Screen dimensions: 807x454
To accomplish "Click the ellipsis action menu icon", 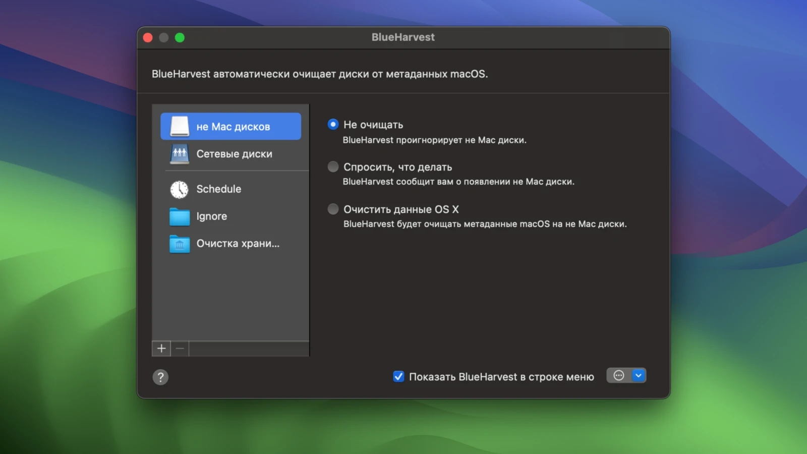I will (x=619, y=375).
